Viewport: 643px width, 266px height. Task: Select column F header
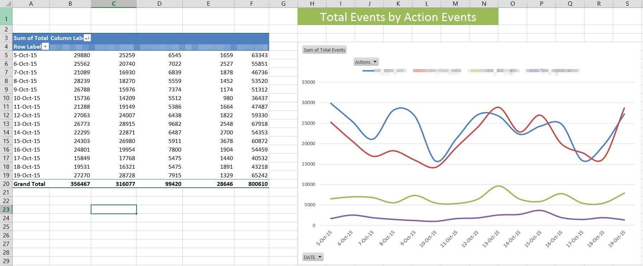click(251, 4)
